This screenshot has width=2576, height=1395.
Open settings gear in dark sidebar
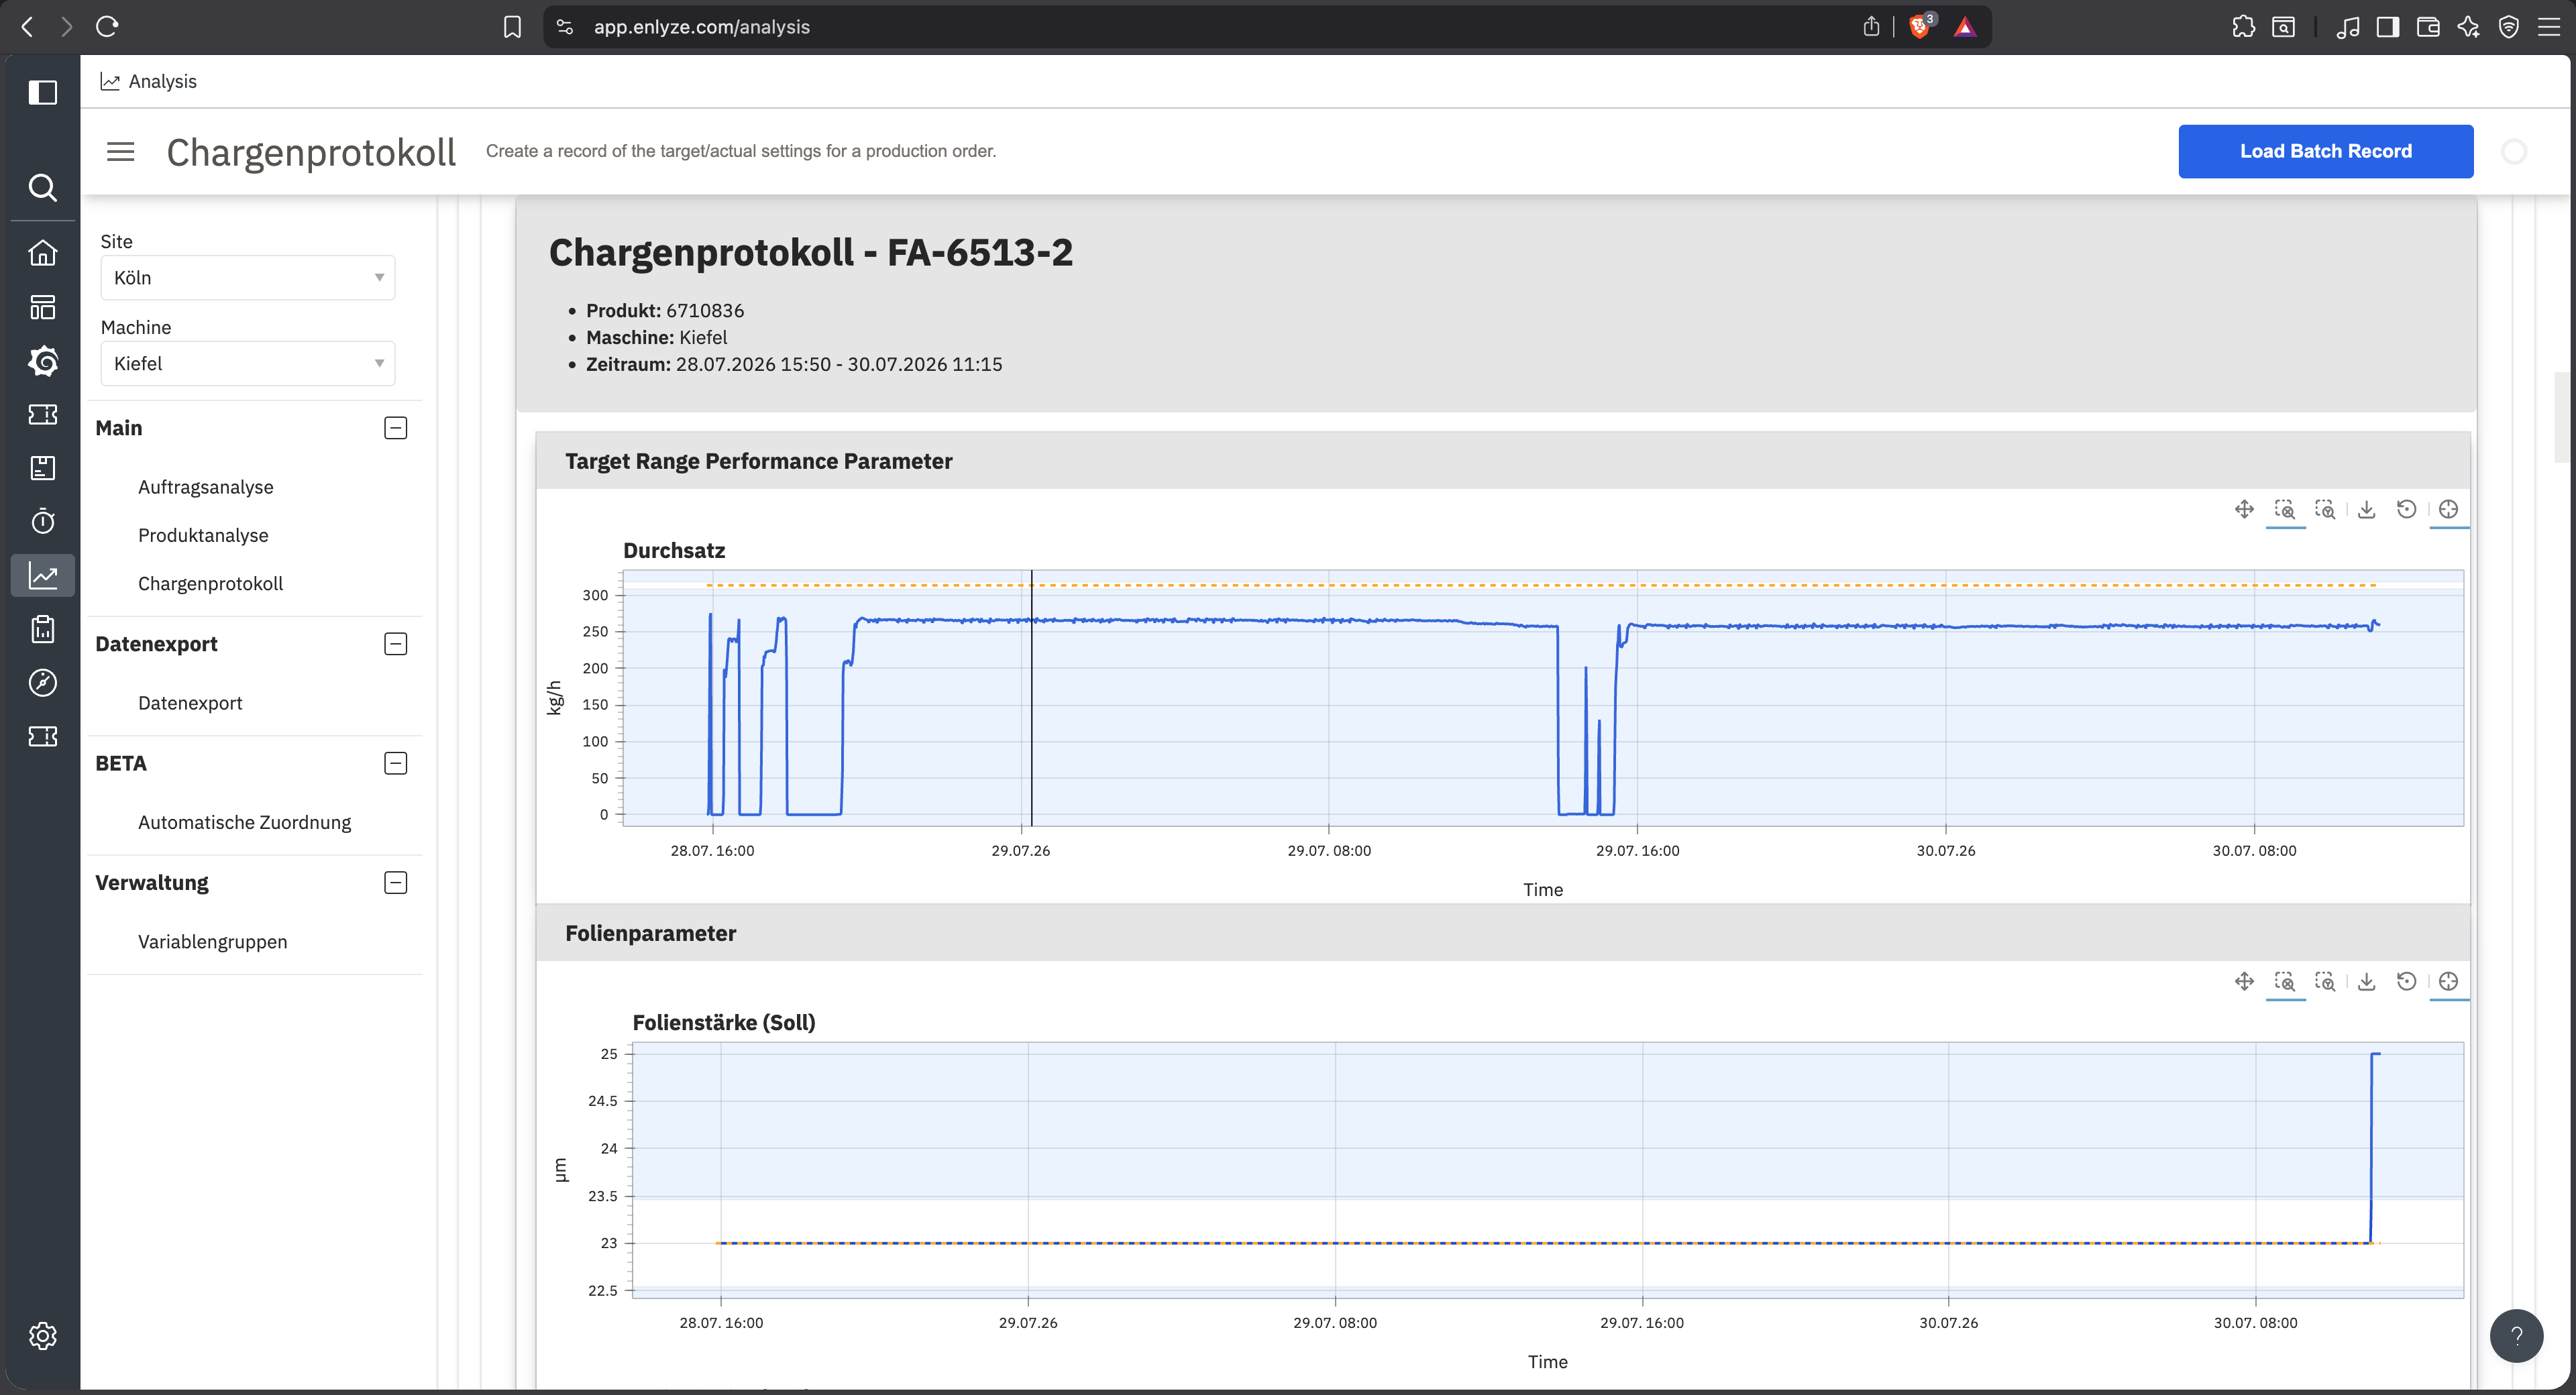42,1335
